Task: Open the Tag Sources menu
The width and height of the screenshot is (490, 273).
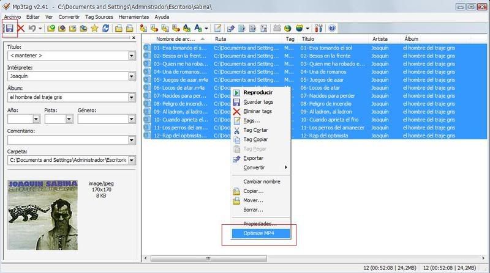Action: point(99,17)
